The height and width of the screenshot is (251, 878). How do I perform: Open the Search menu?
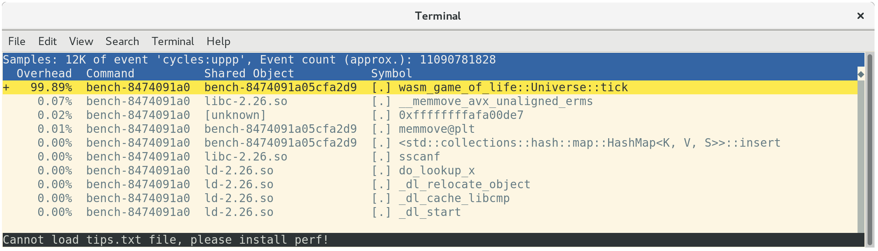pos(122,41)
